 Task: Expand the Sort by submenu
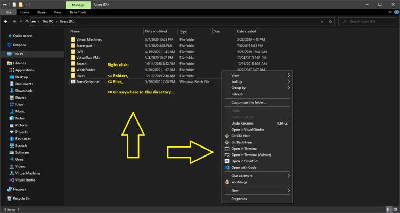pos(289,81)
